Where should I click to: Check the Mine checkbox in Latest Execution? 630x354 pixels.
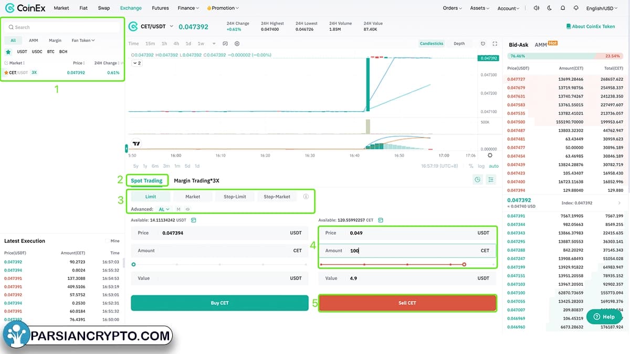[x=108, y=241]
